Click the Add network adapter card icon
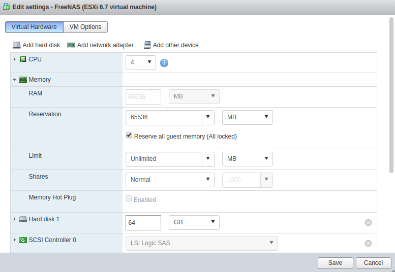 (71, 45)
